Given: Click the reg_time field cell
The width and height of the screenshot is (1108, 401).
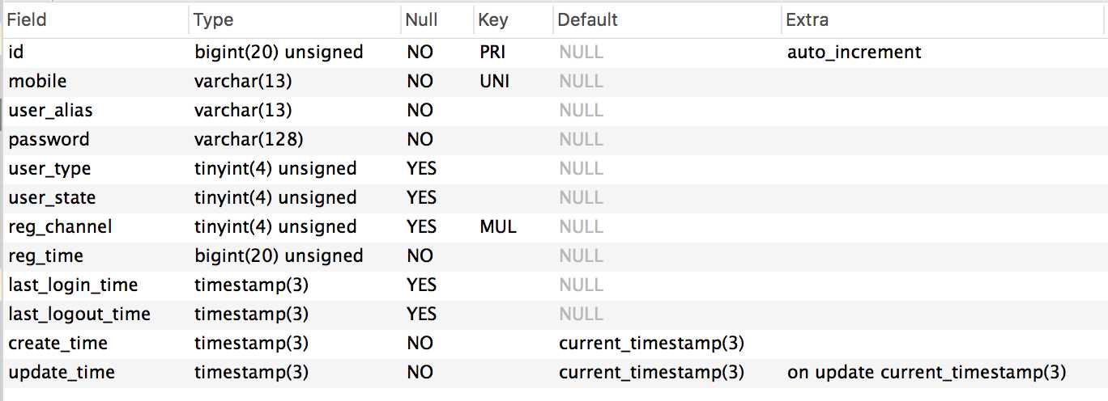Looking at the screenshot, I should [96, 255].
